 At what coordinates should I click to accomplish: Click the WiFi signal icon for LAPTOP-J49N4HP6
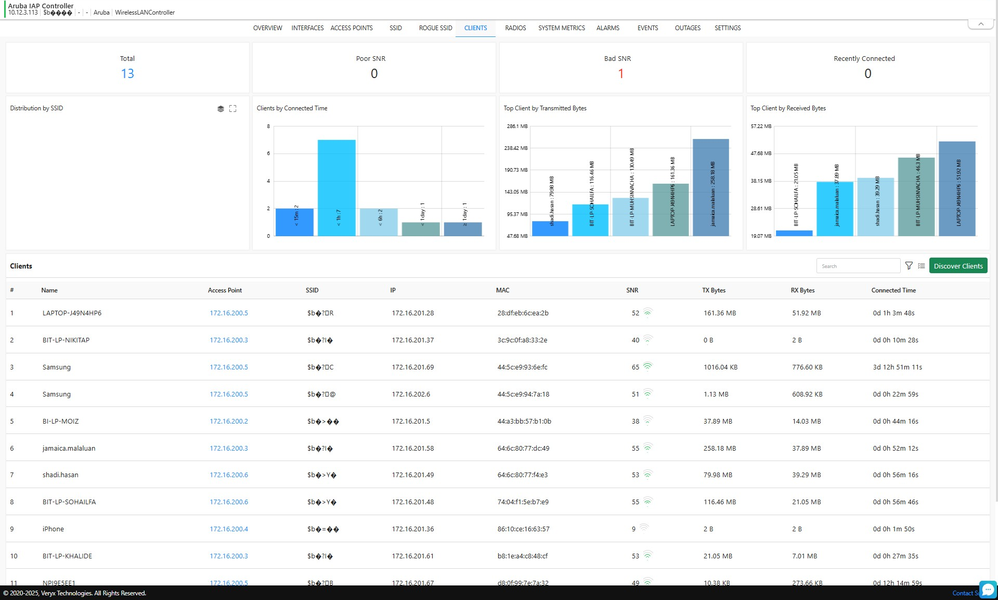pos(647,313)
